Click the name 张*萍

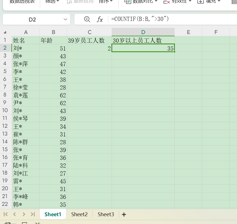[x=20, y=64]
